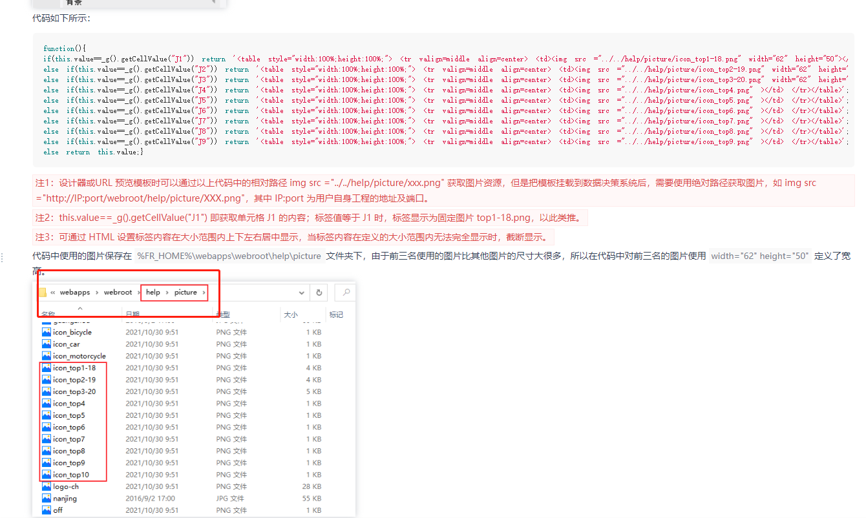
Task: Click the off PNG file icon
Action: pos(47,510)
